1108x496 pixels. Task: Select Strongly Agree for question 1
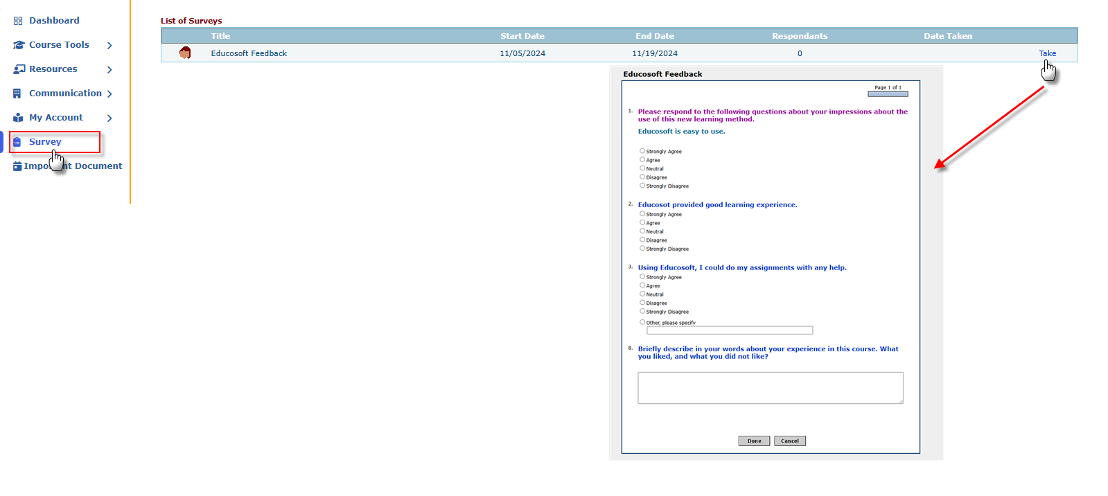pyautogui.click(x=642, y=151)
